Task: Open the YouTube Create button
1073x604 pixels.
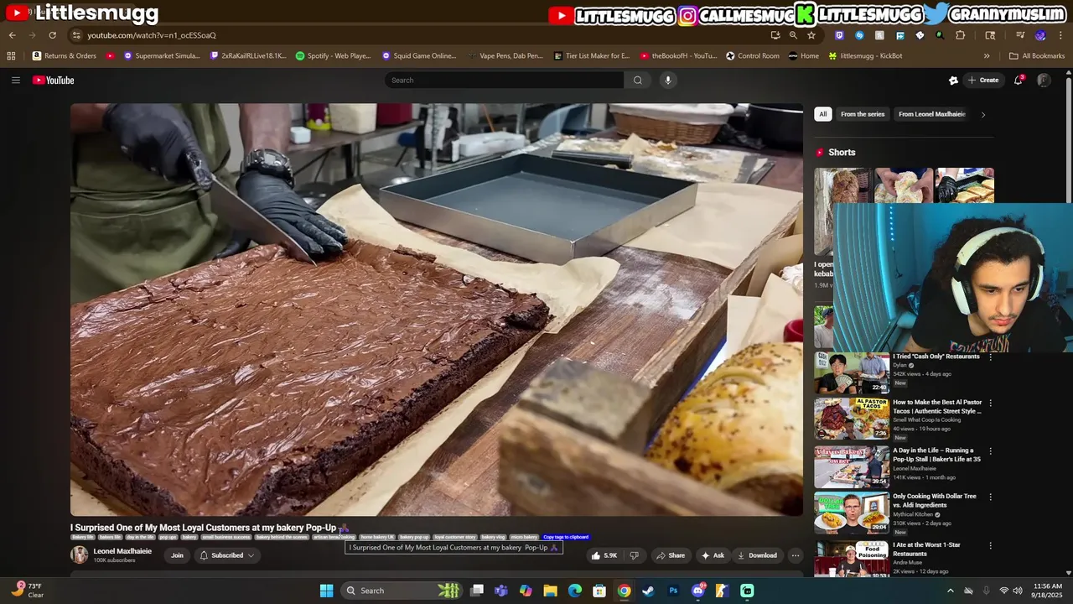Action: [x=983, y=81]
